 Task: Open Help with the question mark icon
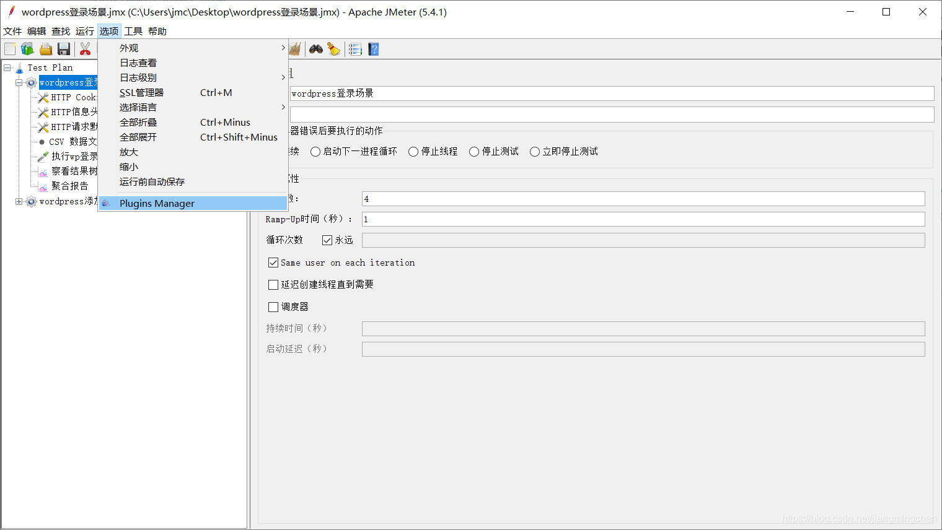click(373, 49)
